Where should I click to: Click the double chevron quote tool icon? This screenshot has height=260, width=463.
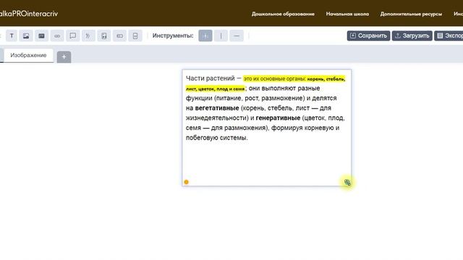click(88, 35)
